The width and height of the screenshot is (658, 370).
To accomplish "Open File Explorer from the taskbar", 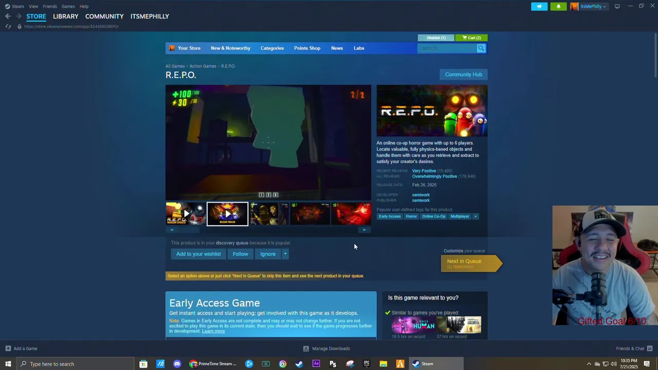I will pos(383,364).
